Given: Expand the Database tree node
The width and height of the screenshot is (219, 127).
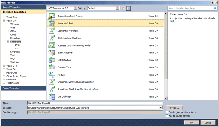Looking at the screenshot, I should coord(4,79).
